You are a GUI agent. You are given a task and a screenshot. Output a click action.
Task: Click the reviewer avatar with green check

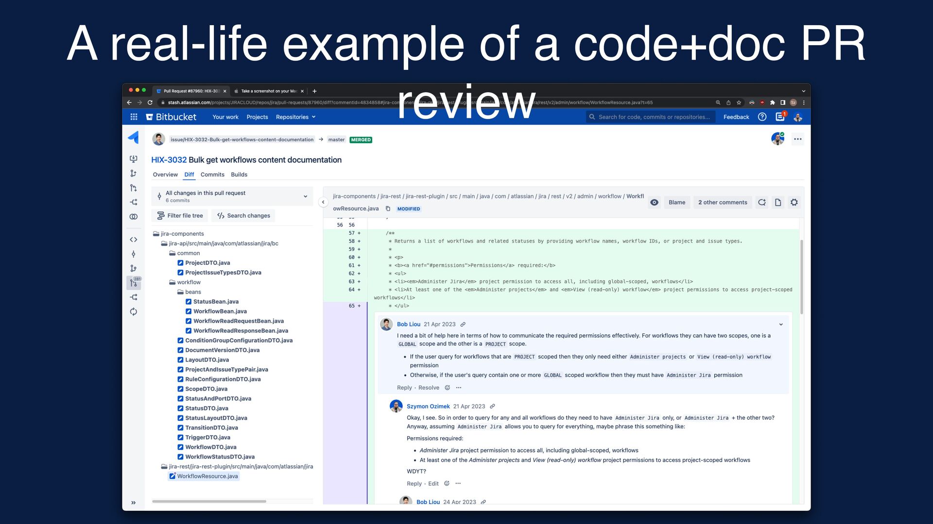[777, 139]
